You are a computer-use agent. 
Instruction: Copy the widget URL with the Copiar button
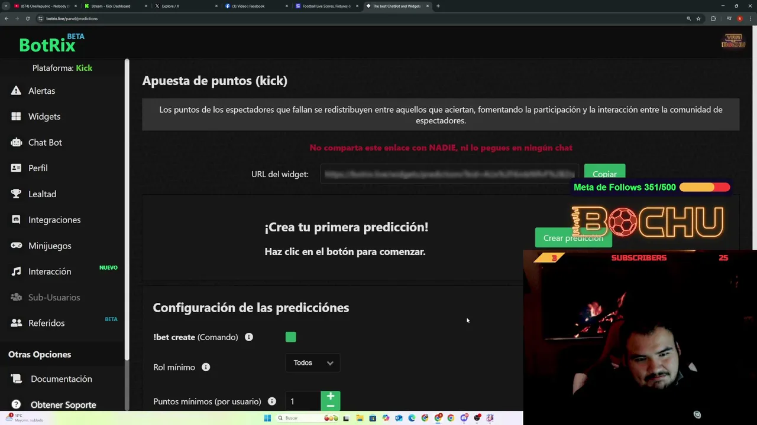(x=604, y=174)
